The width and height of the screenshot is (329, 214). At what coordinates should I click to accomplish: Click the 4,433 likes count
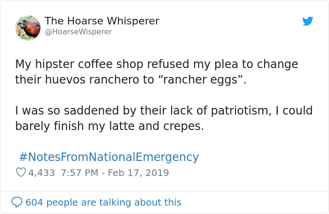(41, 173)
